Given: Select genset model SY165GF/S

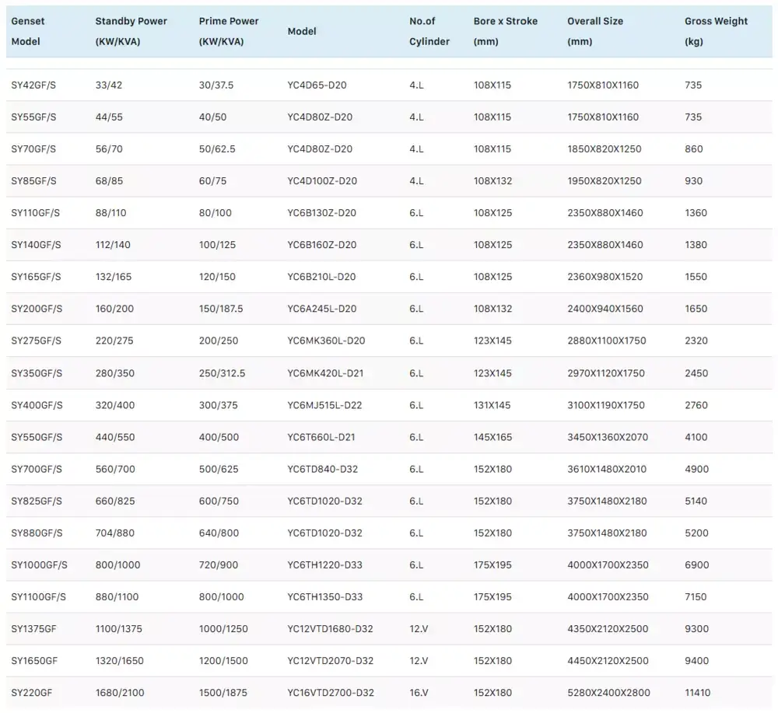Looking at the screenshot, I should coord(36,277).
